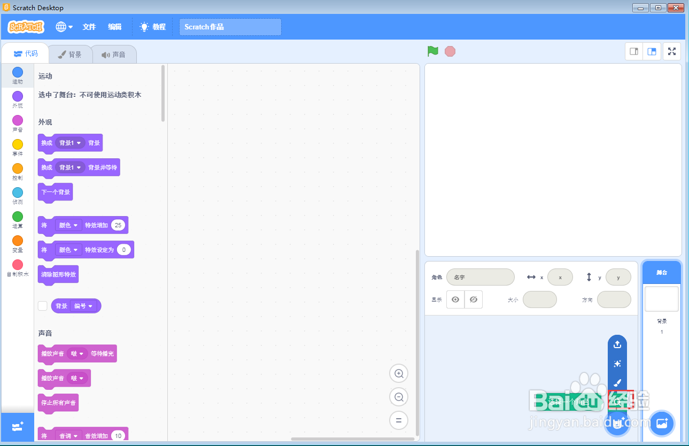Stop the project with the red stop sign
Screen dimensions: 689x446
click(x=450, y=51)
